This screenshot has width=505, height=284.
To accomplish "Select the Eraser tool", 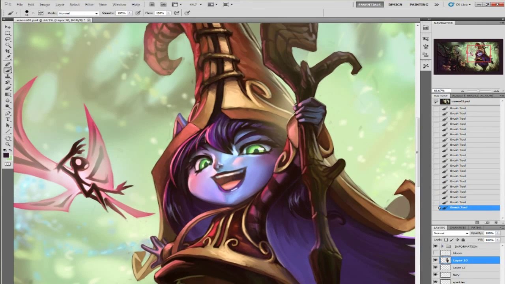I will 7,88.
